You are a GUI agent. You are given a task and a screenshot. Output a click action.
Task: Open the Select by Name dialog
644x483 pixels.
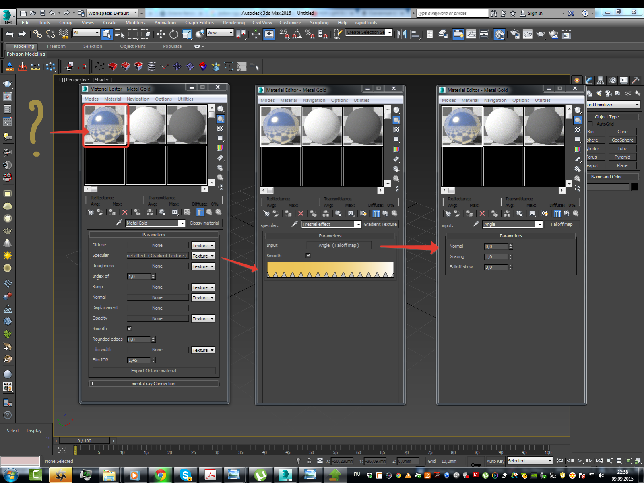point(120,34)
